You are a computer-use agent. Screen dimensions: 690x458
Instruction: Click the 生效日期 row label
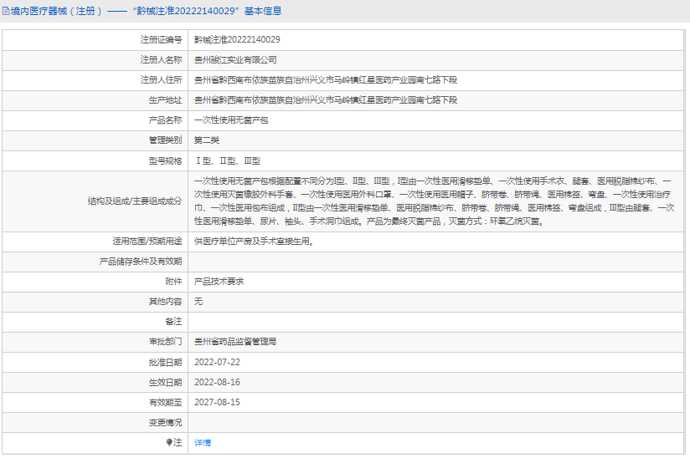tap(165, 382)
